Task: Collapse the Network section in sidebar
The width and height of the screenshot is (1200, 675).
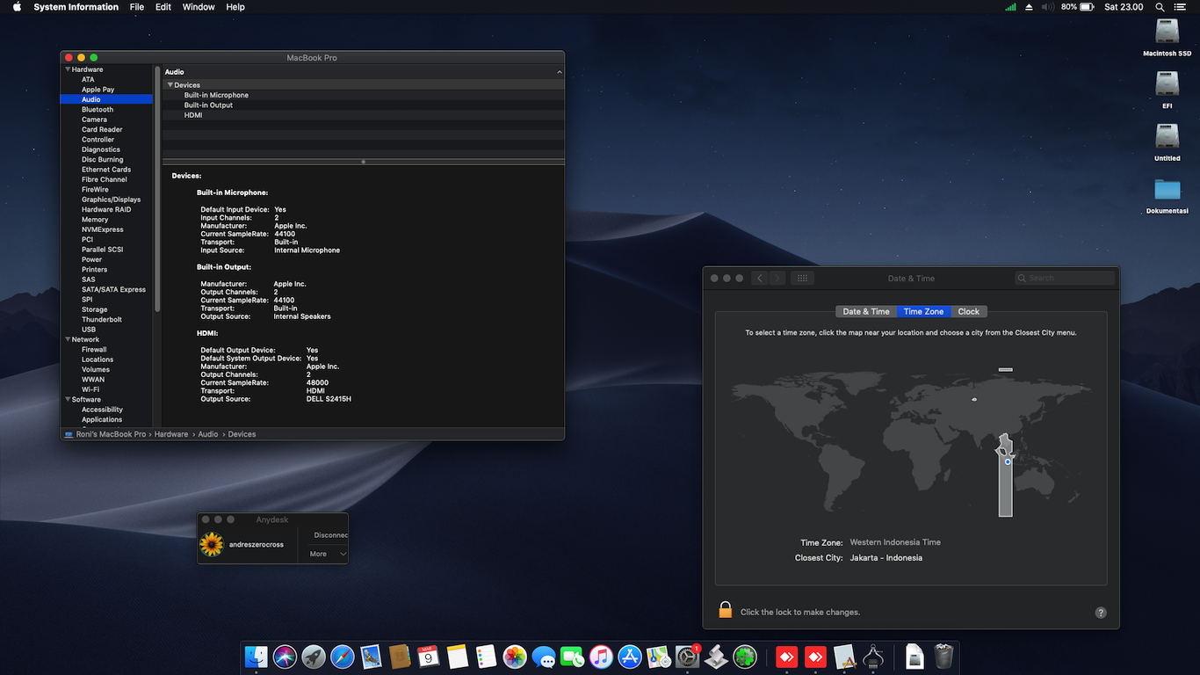Action: coord(68,339)
